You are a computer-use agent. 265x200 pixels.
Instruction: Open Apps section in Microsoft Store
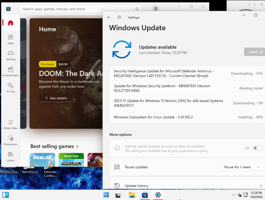(x=10, y=39)
